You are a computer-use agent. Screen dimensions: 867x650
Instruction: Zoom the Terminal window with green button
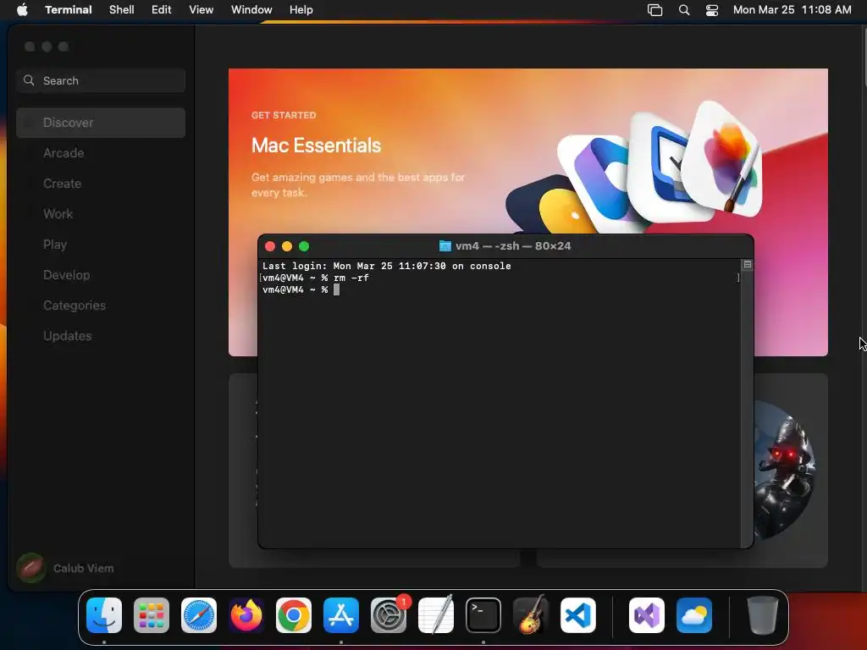point(304,246)
